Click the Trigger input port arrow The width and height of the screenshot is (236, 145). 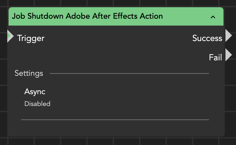tap(10, 36)
